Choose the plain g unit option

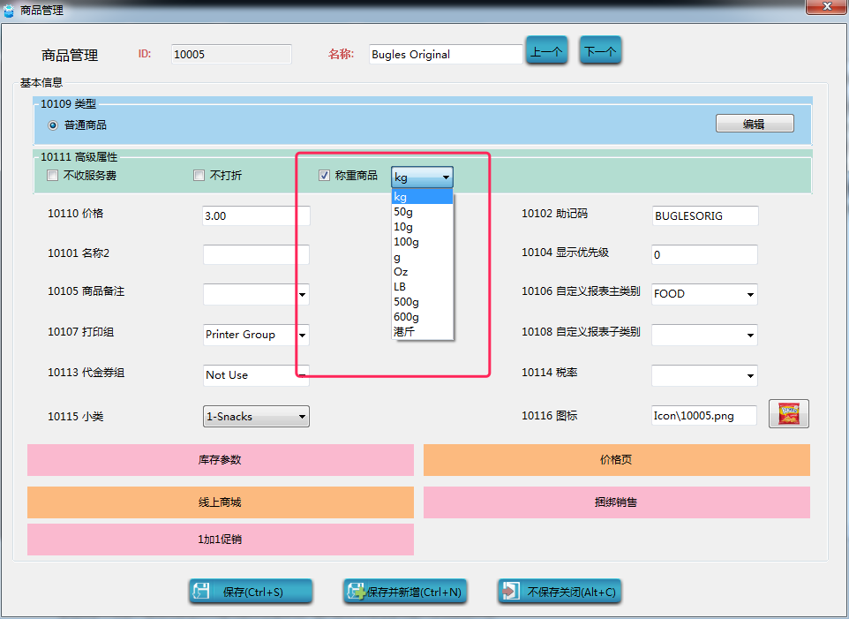click(x=423, y=257)
